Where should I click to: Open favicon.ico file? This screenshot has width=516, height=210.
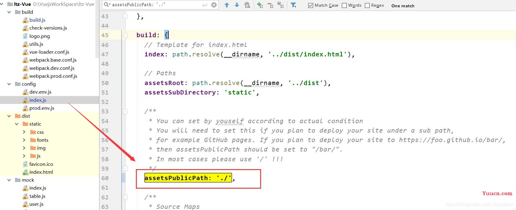41,164
